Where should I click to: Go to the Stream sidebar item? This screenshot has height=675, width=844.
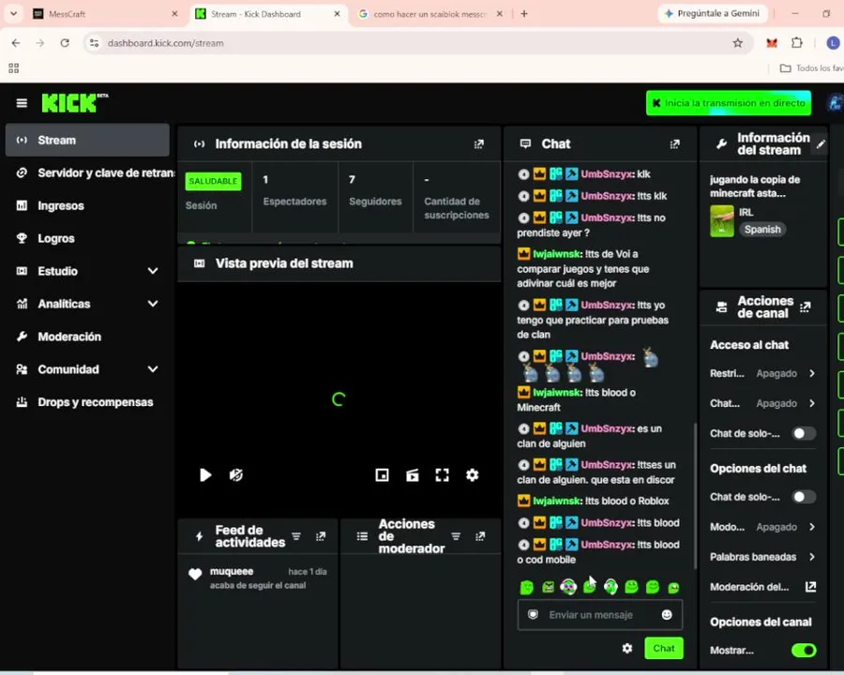point(87,141)
